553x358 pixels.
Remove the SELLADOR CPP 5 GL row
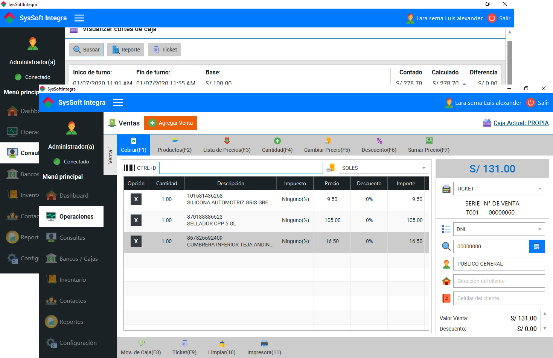pyautogui.click(x=136, y=220)
